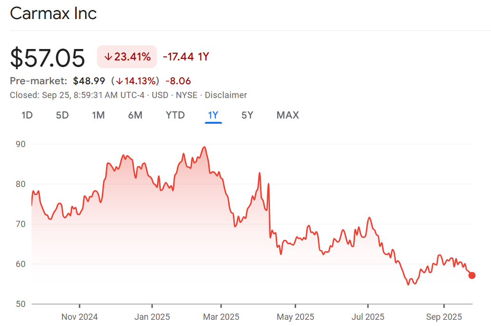
Task: Show the MAX range chart
Action: click(288, 115)
